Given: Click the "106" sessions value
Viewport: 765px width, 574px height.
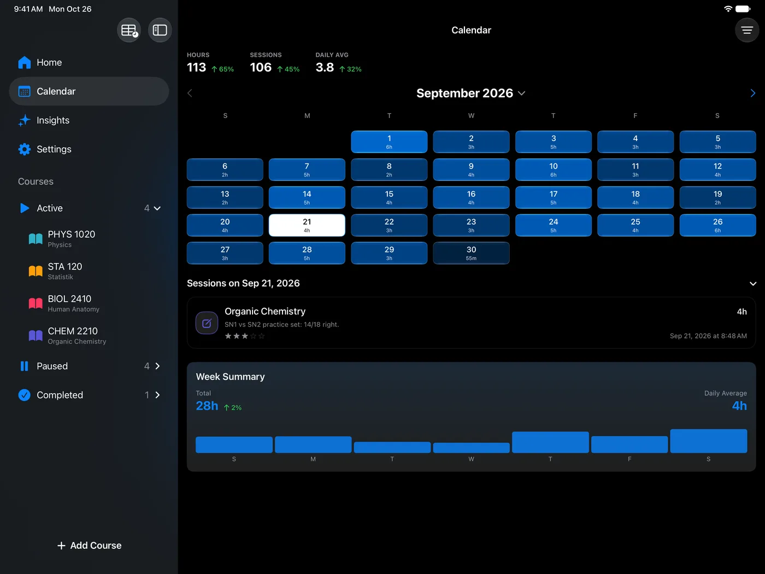Looking at the screenshot, I should coord(261,67).
